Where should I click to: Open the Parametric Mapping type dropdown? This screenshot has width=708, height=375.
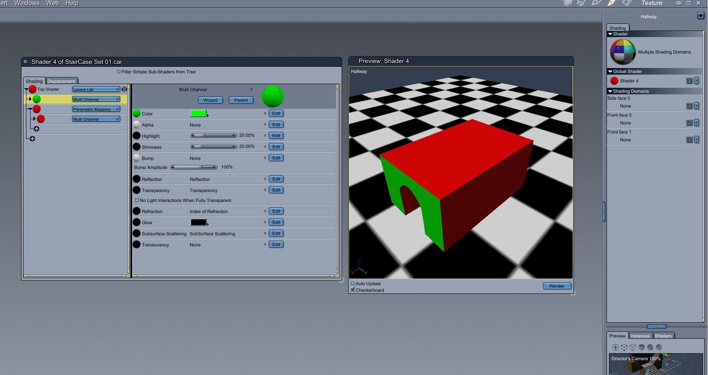[96, 109]
